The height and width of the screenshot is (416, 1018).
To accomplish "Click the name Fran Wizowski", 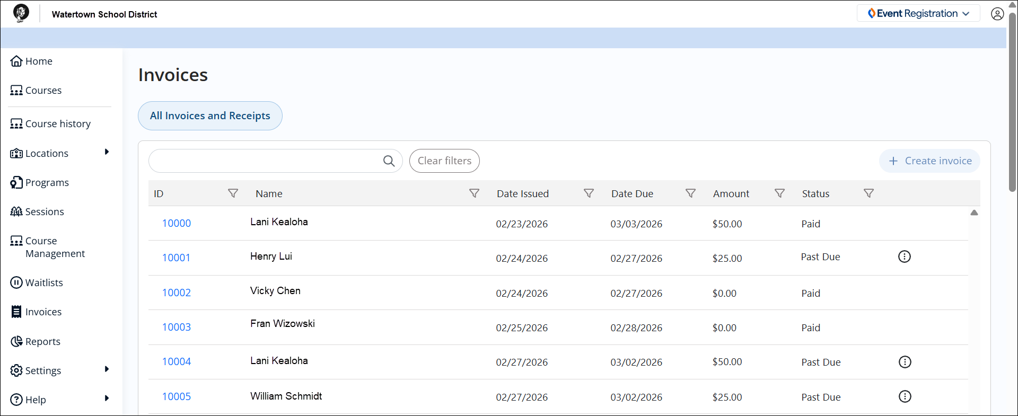I will (283, 324).
